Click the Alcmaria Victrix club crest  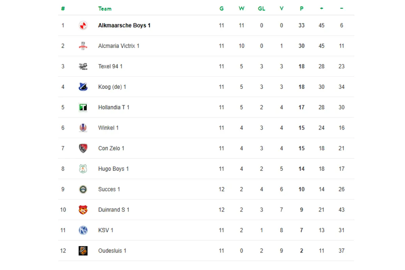(83, 46)
